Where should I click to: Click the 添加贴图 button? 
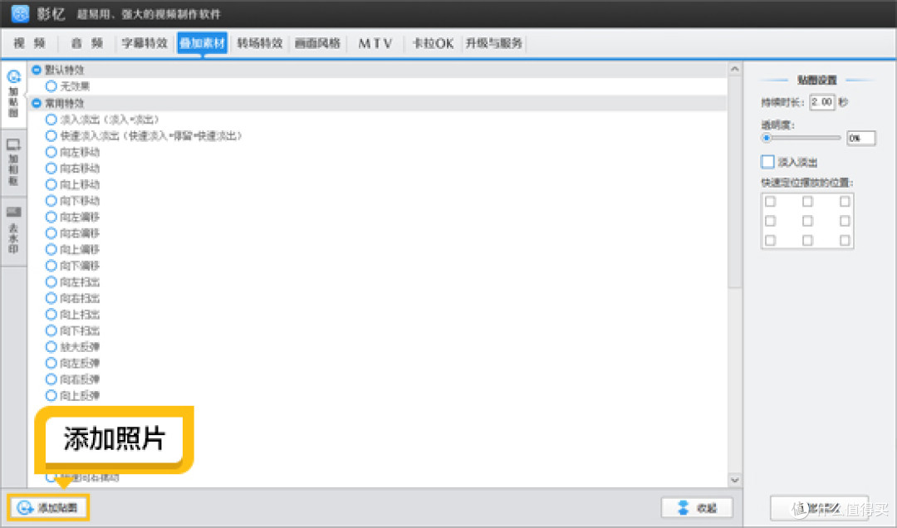pyautogui.click(x=49, y=507)
